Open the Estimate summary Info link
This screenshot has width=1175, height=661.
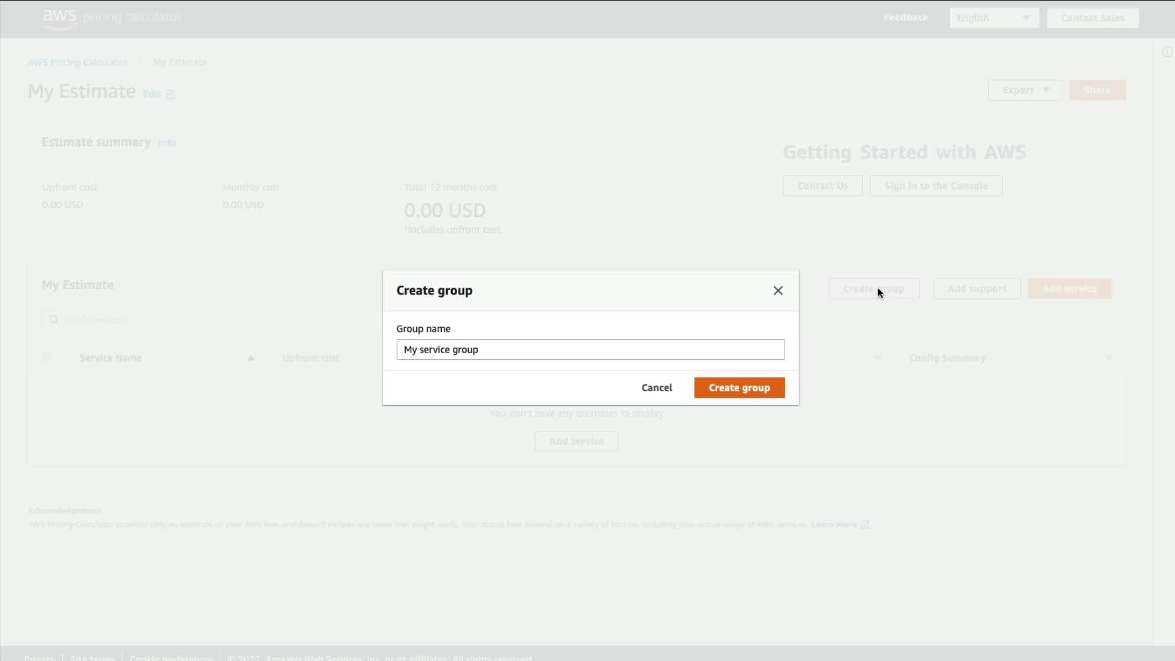tap(167, 143)
